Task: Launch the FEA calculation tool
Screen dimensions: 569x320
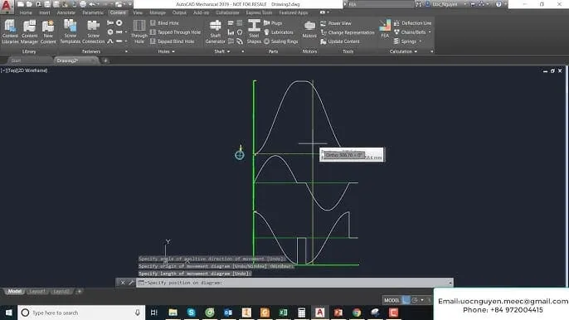Action: (x=385, y=29)
